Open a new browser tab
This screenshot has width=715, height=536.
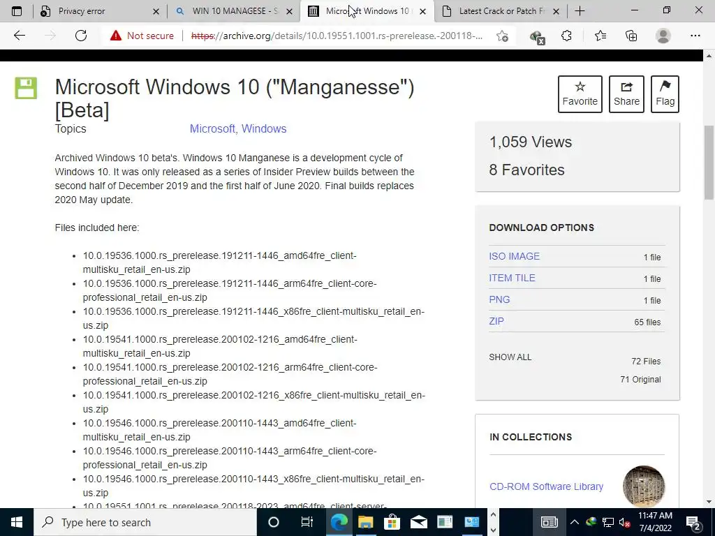580,11
